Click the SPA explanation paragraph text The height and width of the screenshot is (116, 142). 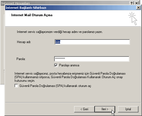70,77
